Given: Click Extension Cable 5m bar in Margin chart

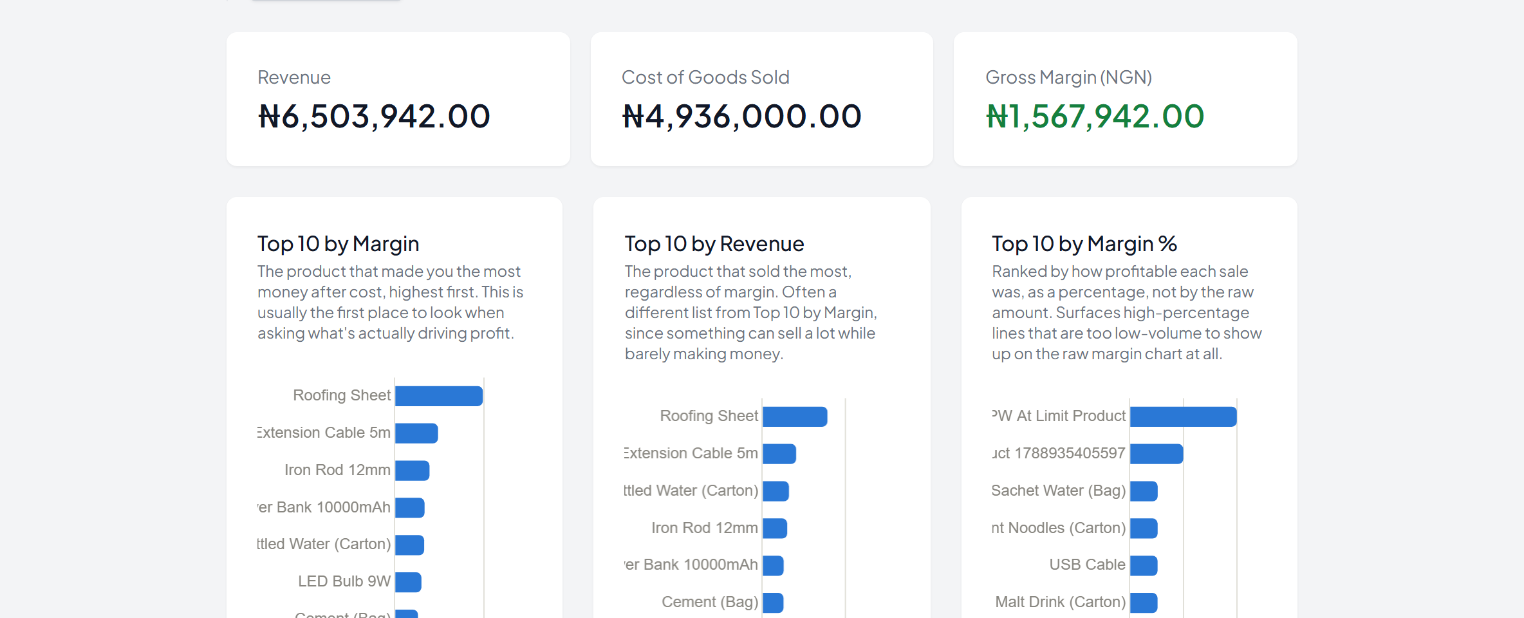Looking at the screenshot, I should tap(416, 433).
